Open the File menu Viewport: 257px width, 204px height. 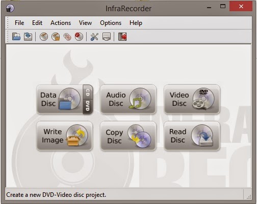19,23
